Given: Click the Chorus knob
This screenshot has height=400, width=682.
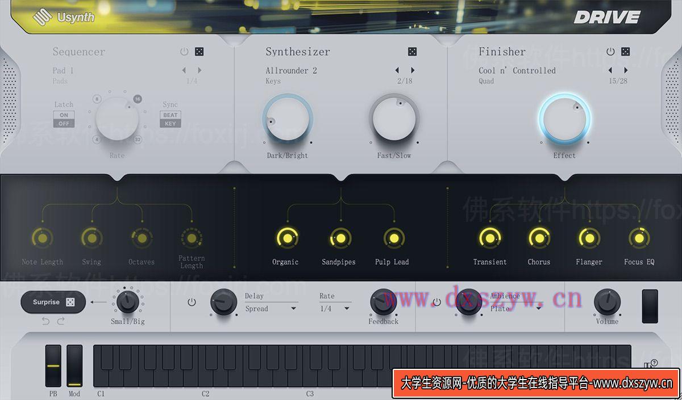Looking at the screenshot, I should (x=539, y=238).
